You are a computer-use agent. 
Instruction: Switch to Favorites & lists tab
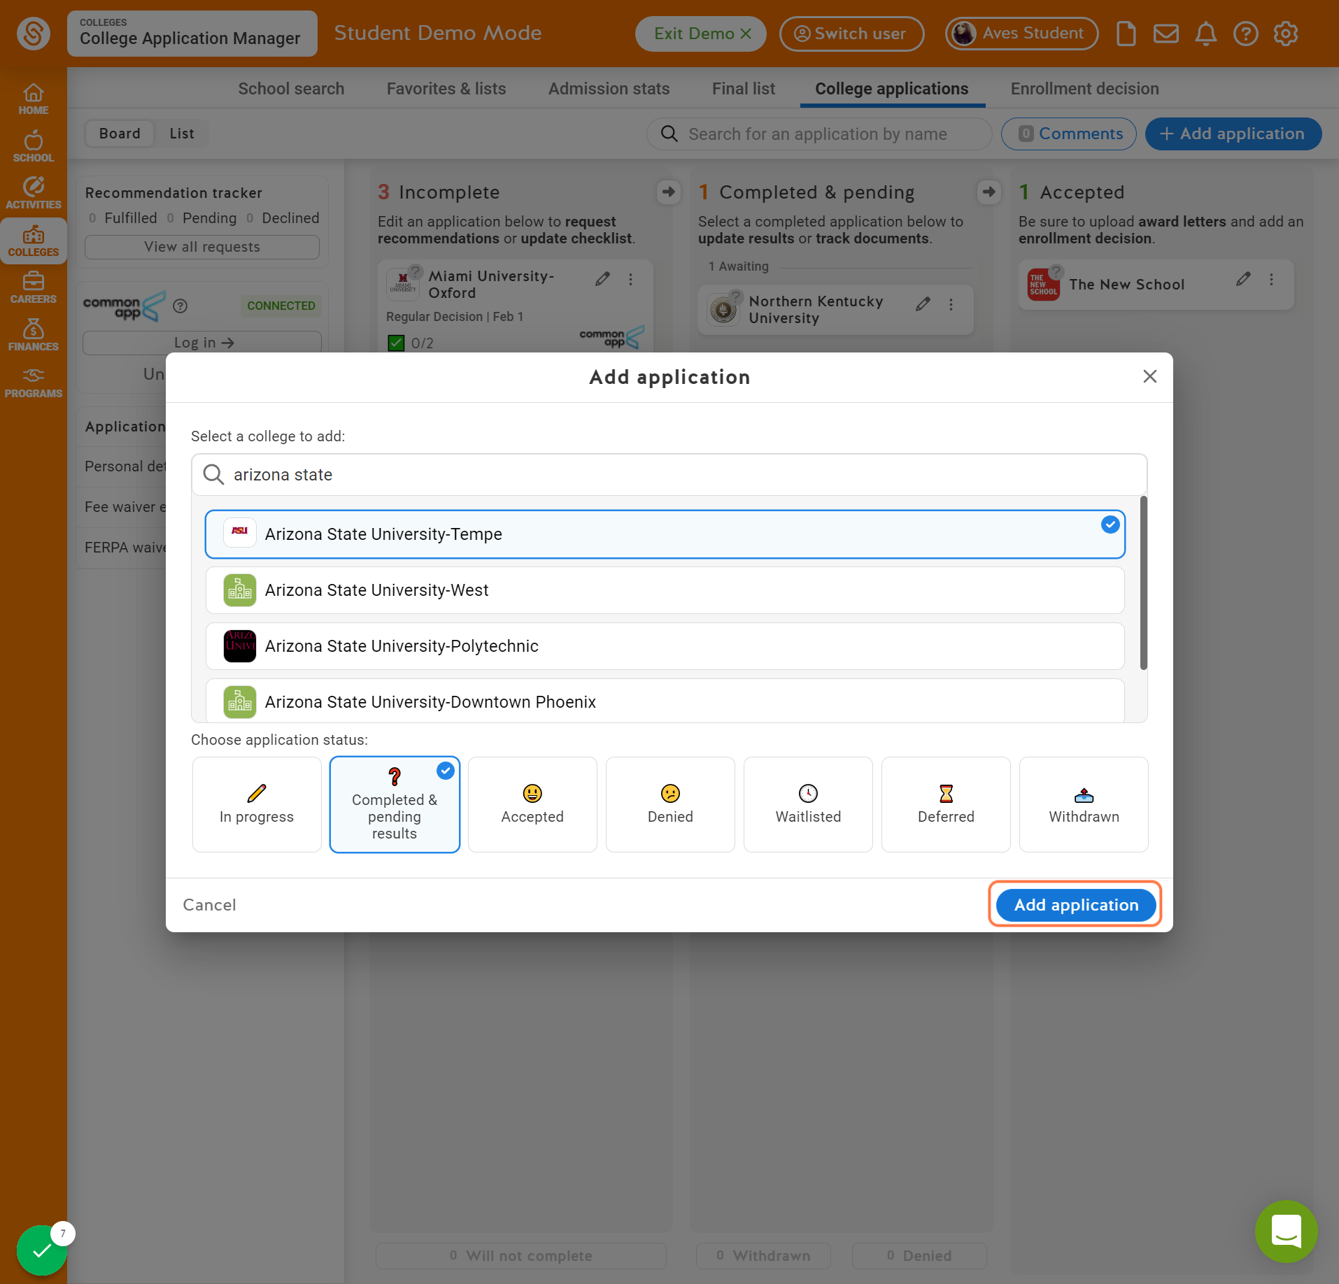[x=446, y=89]
